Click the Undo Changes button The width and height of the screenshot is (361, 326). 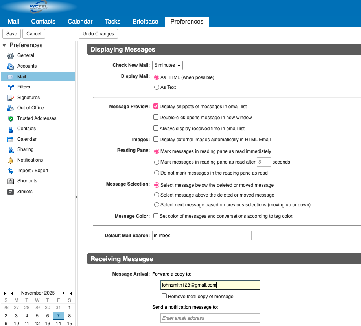[98, 34]
